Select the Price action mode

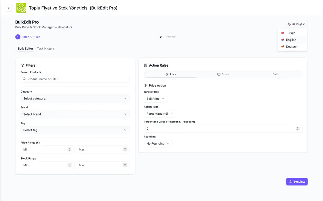pyautogui.click(x=171, y=74)
